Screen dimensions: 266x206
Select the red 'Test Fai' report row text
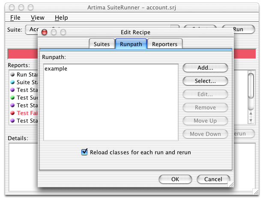tap(27, 113)
